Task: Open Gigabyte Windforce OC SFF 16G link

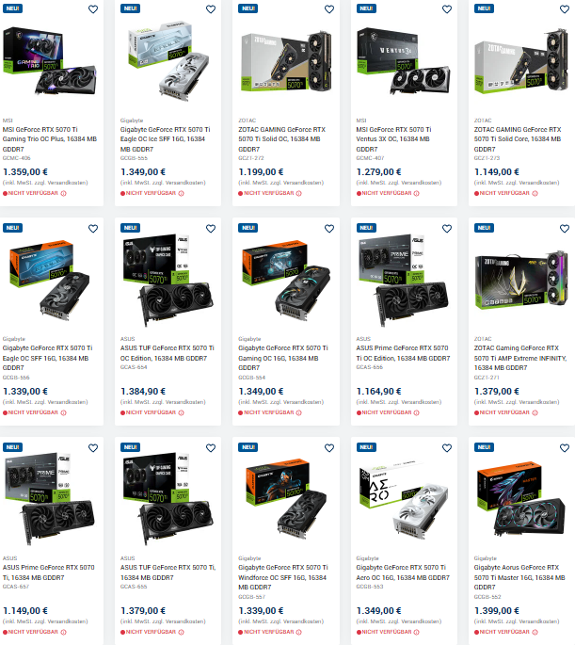Action: click(x=282, y=577)
